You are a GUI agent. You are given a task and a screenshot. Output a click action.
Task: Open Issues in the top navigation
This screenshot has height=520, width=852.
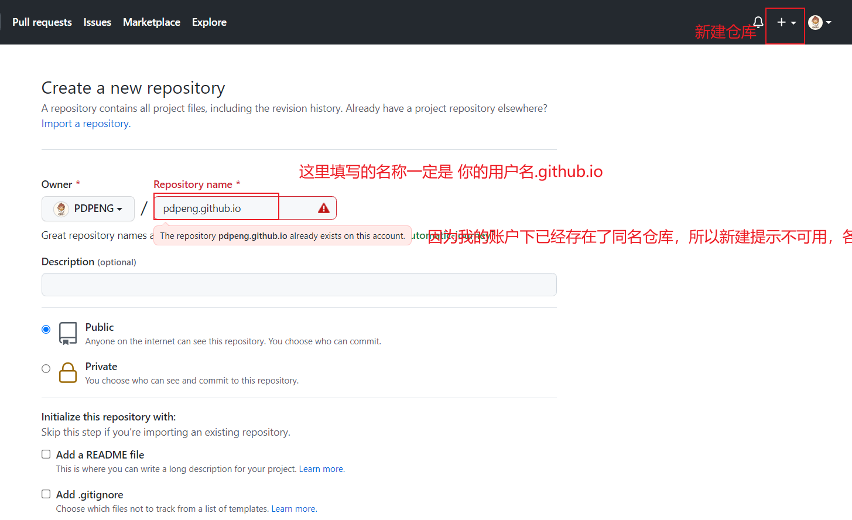point(97,22)
